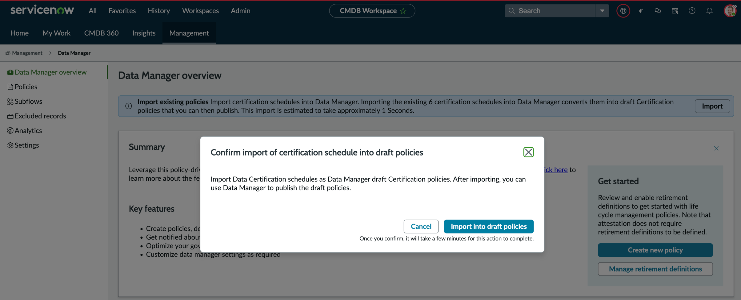Open the Workspaces menu
The height and width of the screenshot is (300, 741).
(200, 11)
